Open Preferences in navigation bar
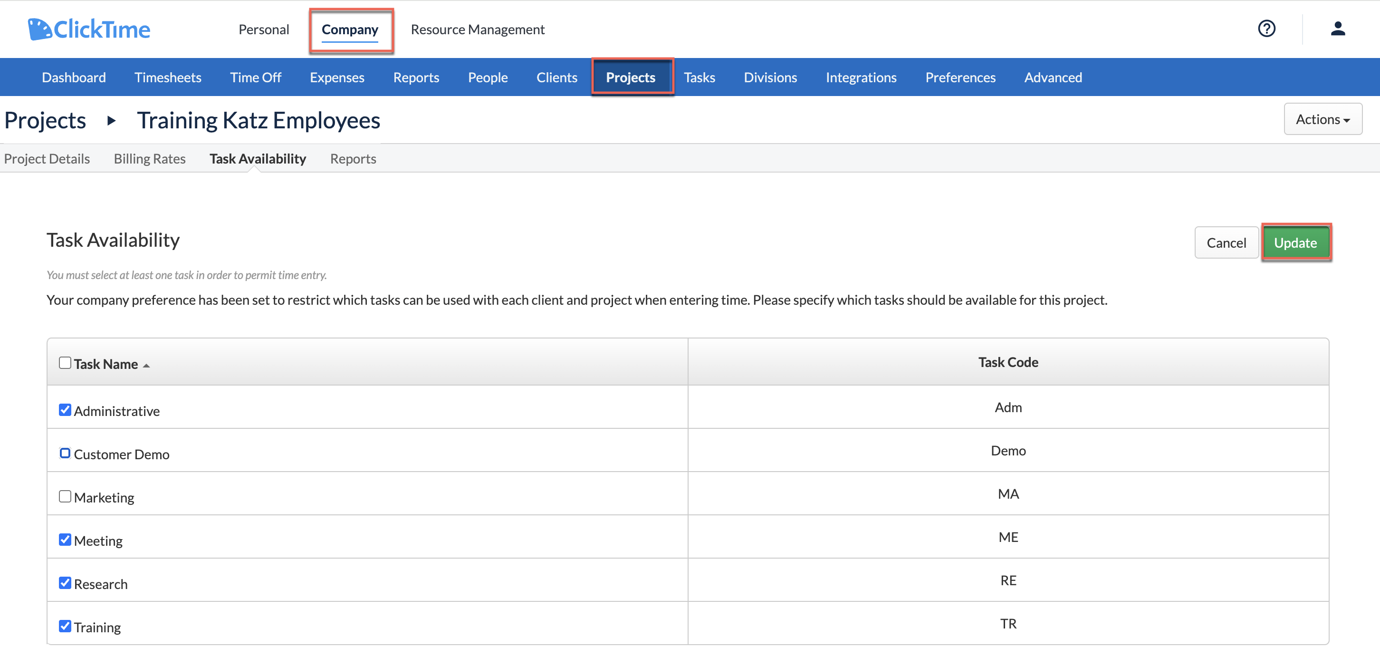Screen dimensions: 1380x657 pyautogui.click(x=960, y=77)
